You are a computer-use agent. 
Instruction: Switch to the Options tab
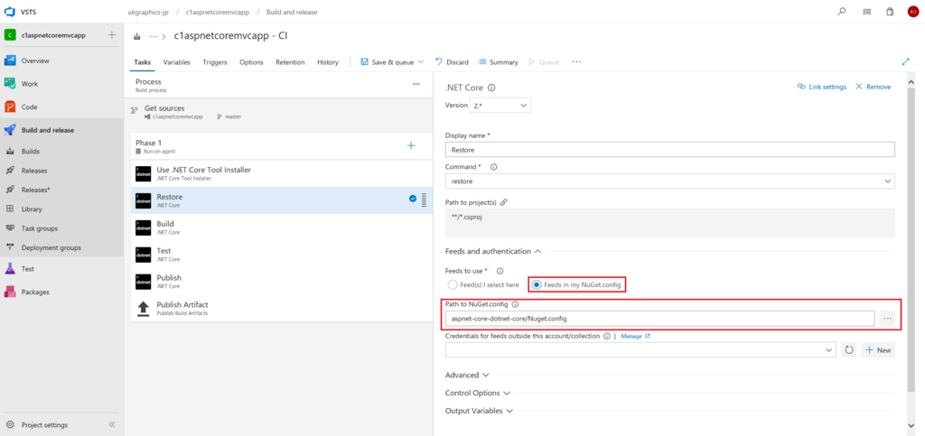coord(251,62)
